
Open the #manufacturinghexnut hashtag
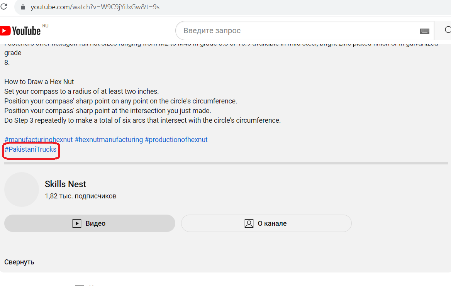point(39,140)
